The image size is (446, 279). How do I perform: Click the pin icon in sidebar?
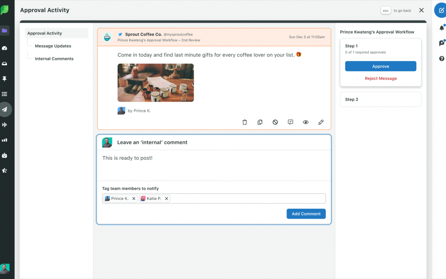coord(5,79)
